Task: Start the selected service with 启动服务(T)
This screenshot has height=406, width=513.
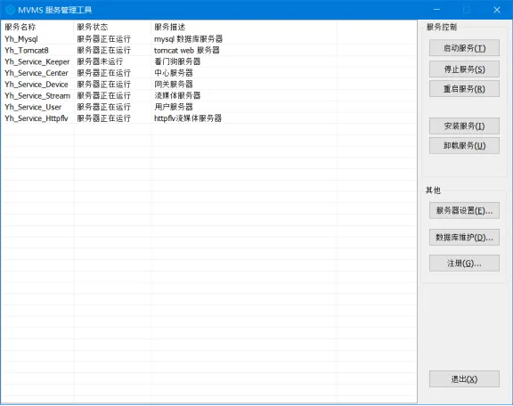Action: click(x=464, y=48)
